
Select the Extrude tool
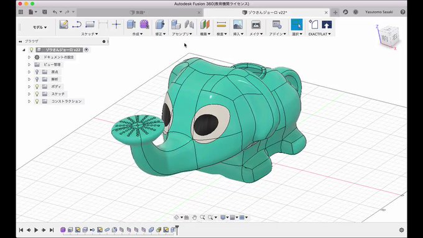coord(131,24)
